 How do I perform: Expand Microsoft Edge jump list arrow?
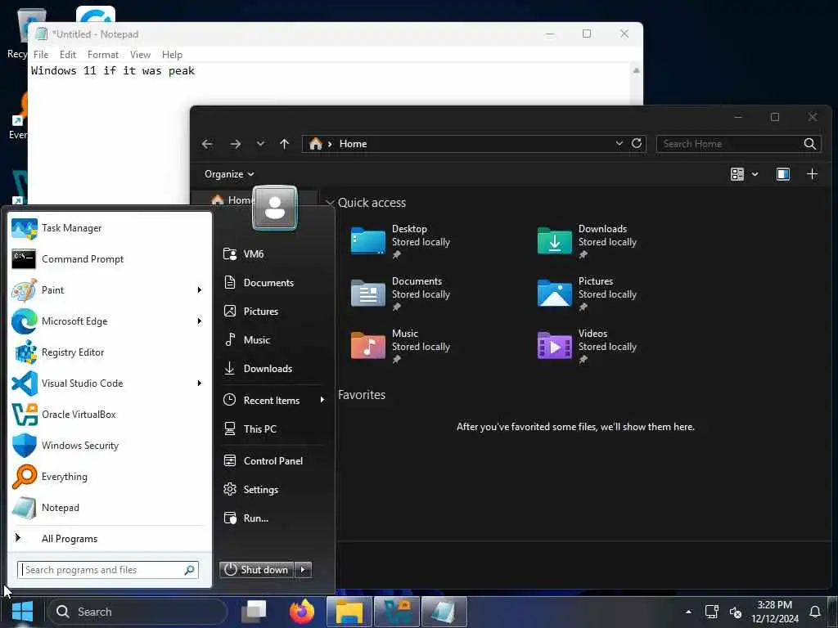pyautogui.click(x=200, y=321)
